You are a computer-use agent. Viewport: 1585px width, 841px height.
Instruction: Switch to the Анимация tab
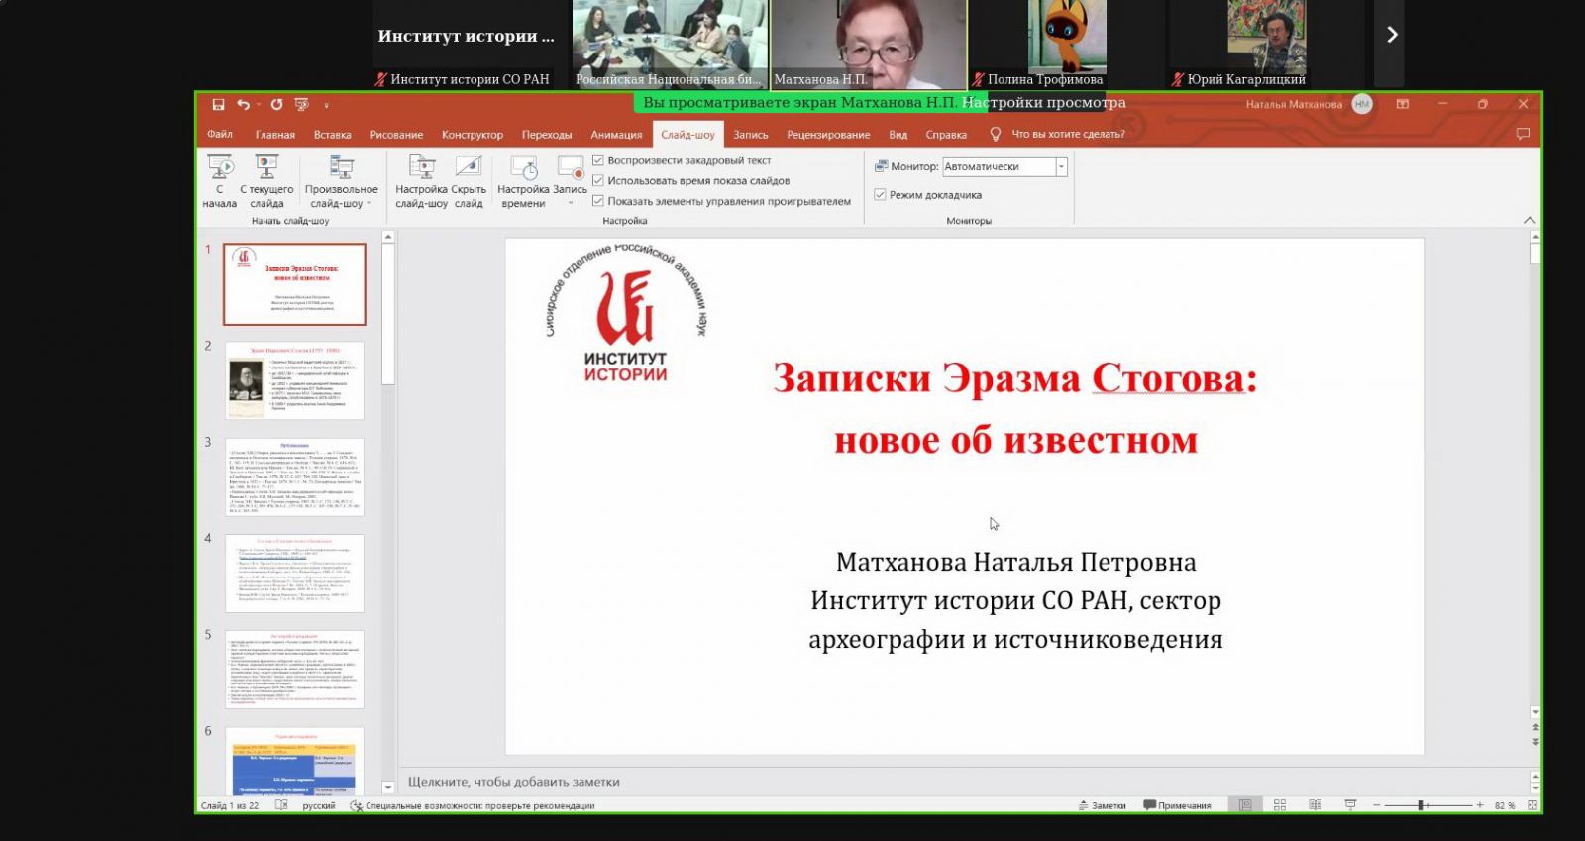pos(616,135)
